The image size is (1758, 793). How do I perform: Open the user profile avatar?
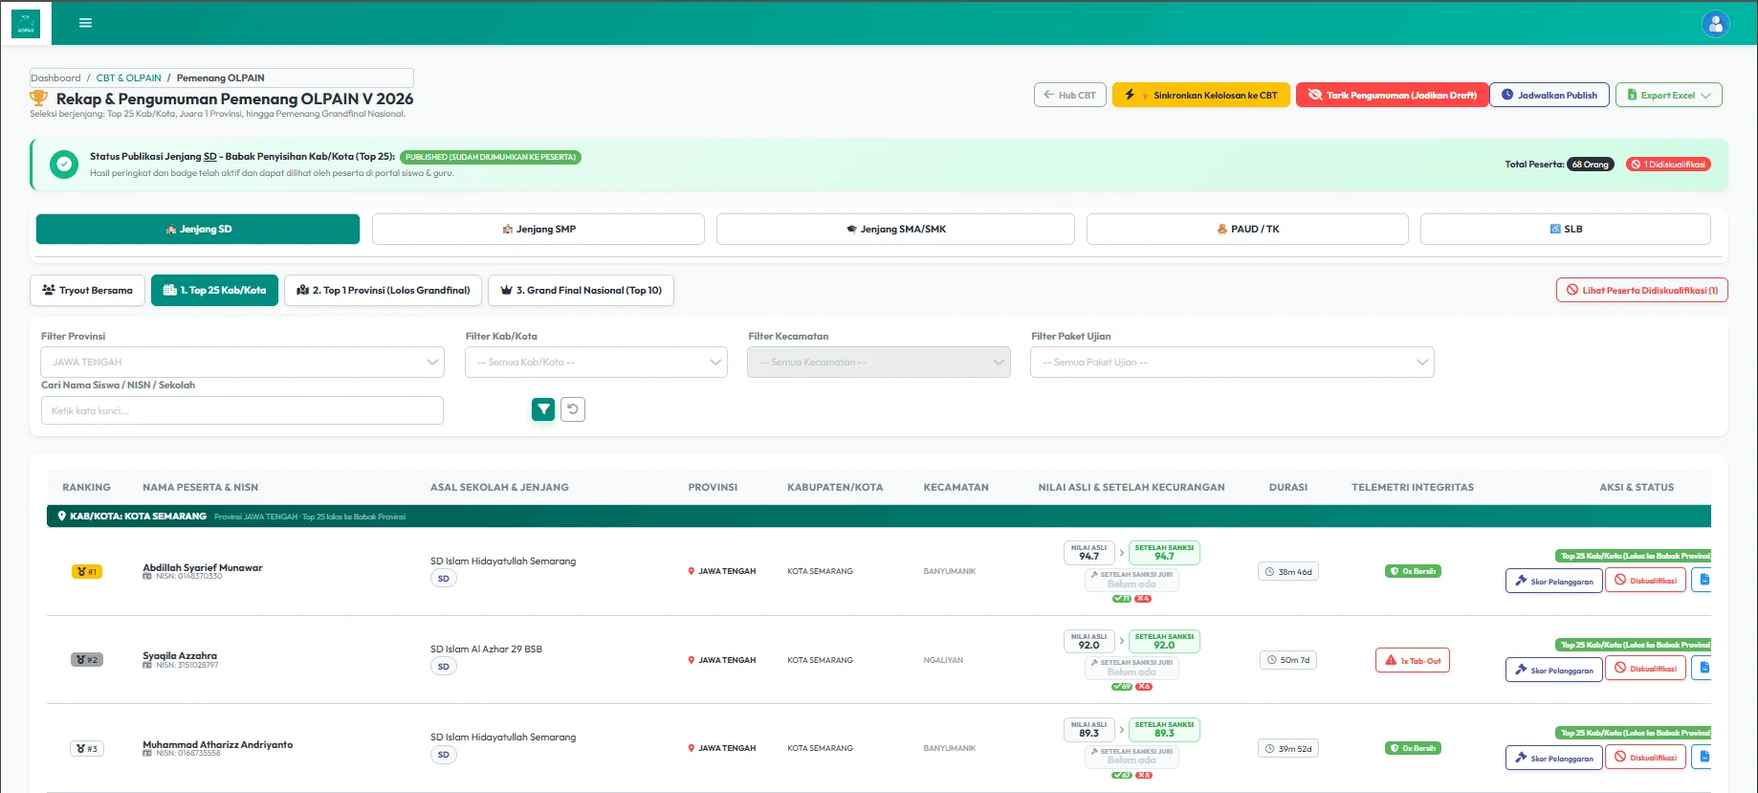(1716, 23)
